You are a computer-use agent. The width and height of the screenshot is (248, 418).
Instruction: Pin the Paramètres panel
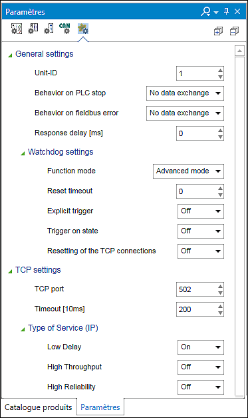tap(227, 11)
